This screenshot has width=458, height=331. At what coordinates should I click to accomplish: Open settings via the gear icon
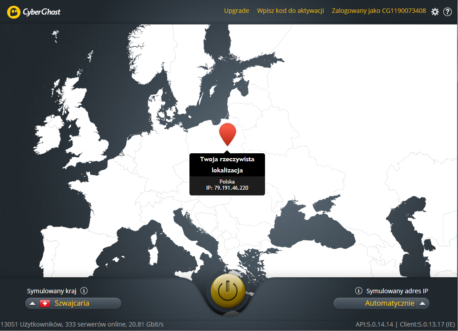[x=435, y=12]
